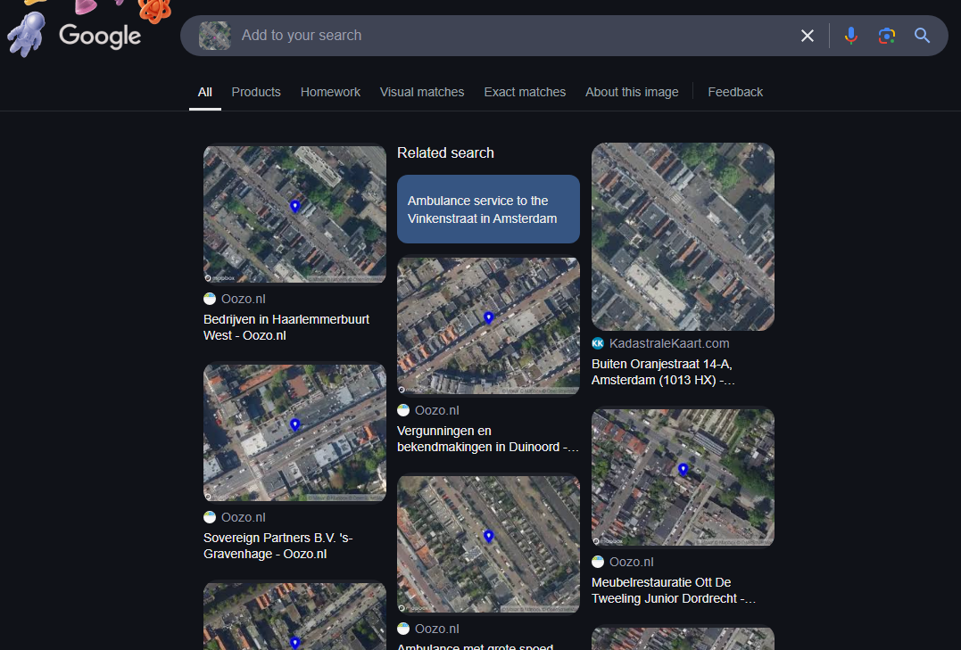961x650 pixels.
Task: Open the Bedrijven in Haarlemmerbuurt West result
Action: [286, 327]
